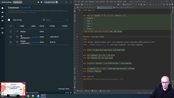The height and width of the screenshot is (98, 174).
Task: Open PhpStorm IDE settings gear
Action: click(x=170, y=5)
